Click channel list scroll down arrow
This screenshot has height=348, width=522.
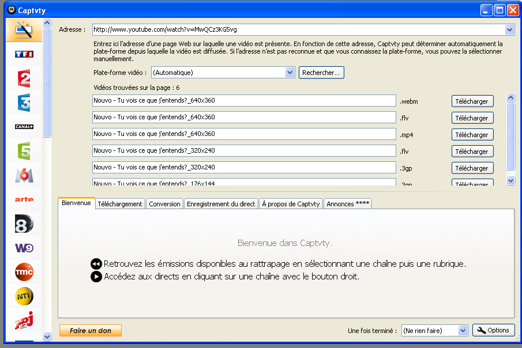click(47, 336)
